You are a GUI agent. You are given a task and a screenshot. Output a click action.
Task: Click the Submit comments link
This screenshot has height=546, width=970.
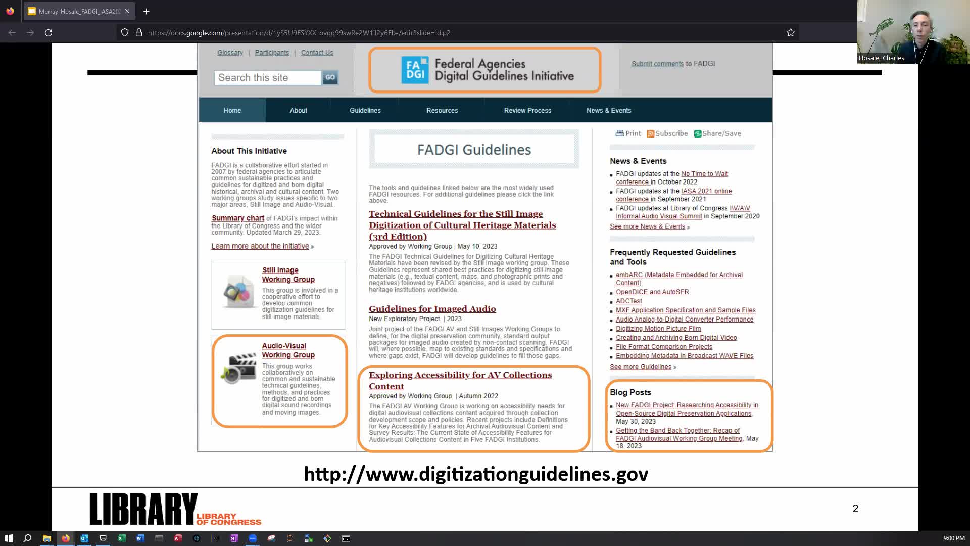[x=657, y=64]
